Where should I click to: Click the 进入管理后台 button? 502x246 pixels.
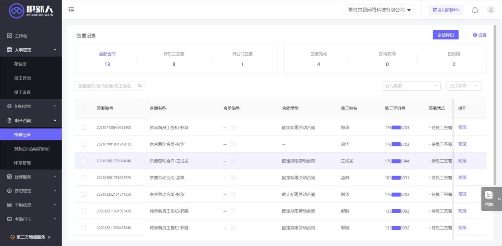click(446, 10)
